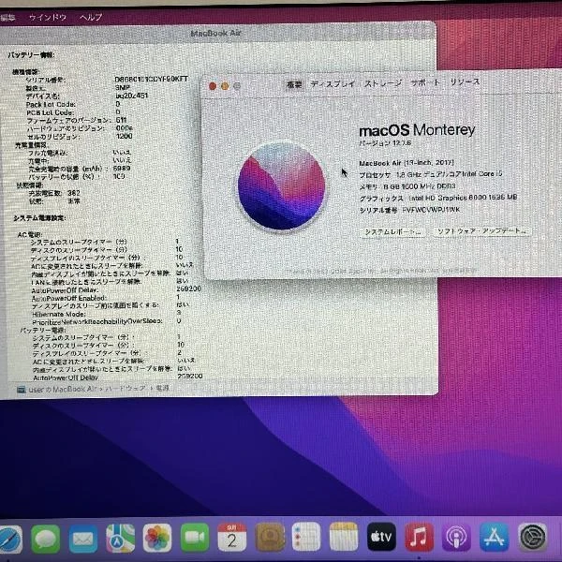
Task: Switch to the リソース tab
Action: [x=465, y=82]
